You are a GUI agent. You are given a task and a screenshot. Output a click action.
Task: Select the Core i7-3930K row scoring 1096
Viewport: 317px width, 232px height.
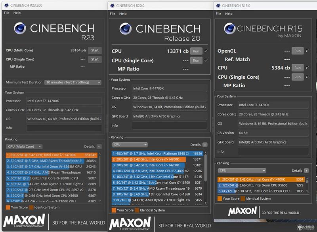[x=261, y=191]
